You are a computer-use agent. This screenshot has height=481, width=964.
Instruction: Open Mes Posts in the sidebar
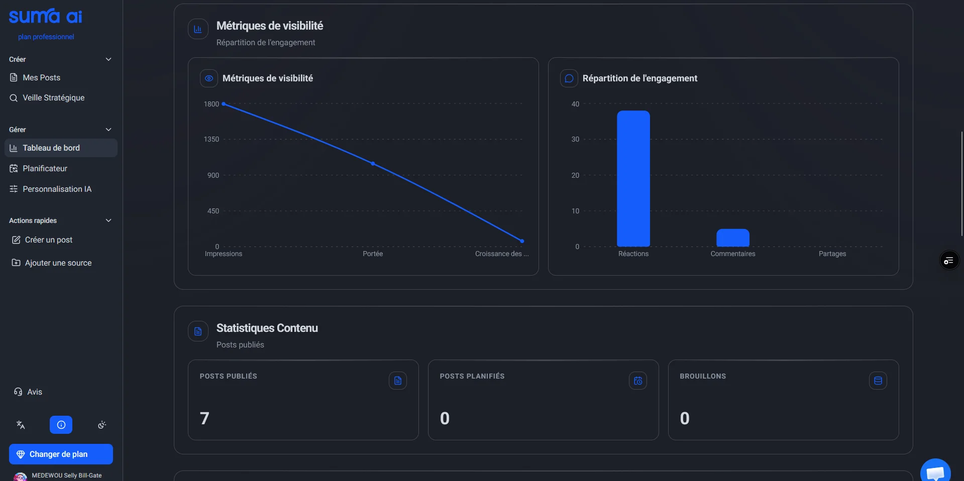click(41, 77)
